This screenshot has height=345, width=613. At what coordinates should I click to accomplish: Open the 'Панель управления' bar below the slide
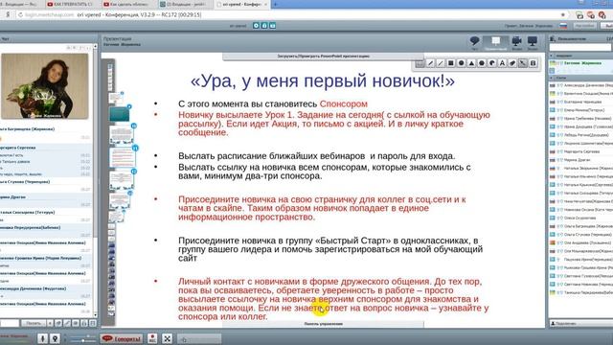[x=323, y=324]
